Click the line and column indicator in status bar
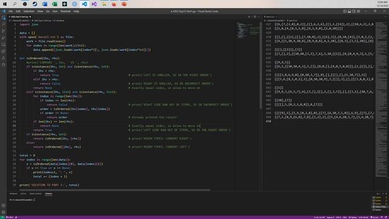This screenshot has height=219, width=389. (x=319, y=218)
